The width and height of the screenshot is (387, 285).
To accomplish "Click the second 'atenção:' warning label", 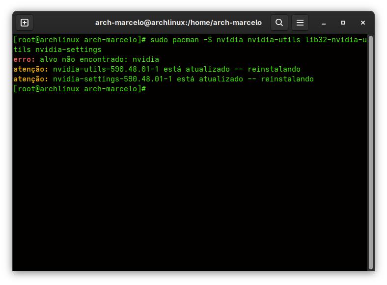I will pos(31,79).
